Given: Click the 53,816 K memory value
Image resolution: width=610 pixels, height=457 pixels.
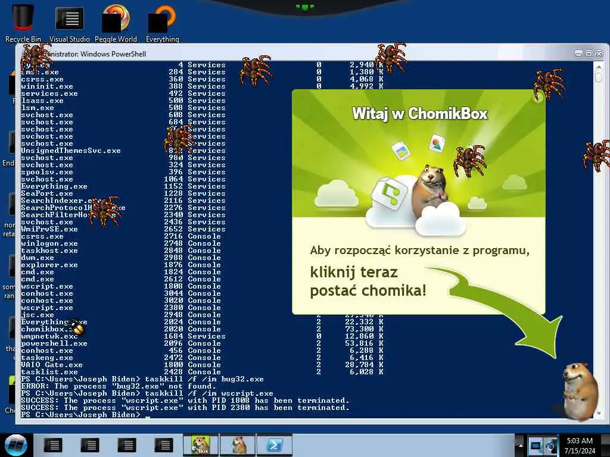Looking at the screenshot, I should pos(364,343).
